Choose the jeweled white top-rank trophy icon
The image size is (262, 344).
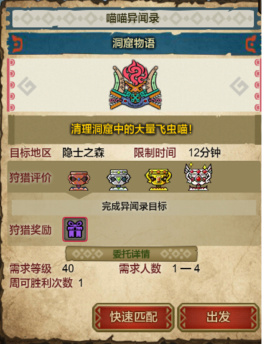click(x=199, y=177)
